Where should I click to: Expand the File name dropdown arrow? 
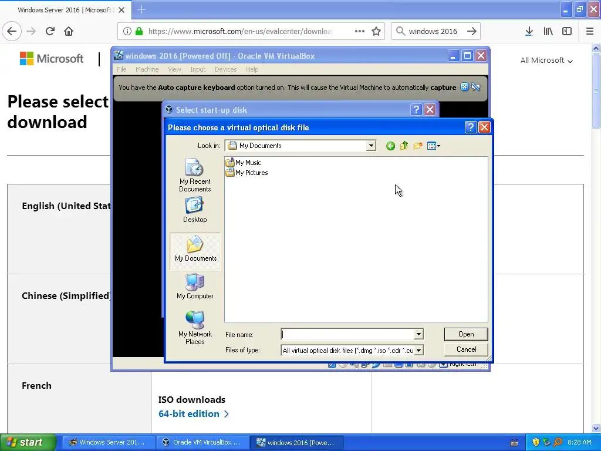418,334
